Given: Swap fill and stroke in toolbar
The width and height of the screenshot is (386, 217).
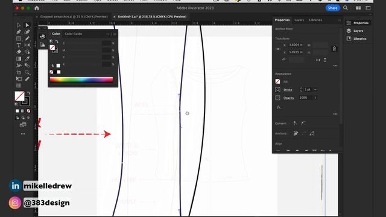Looking at the screenshot, I should [28, 93].
